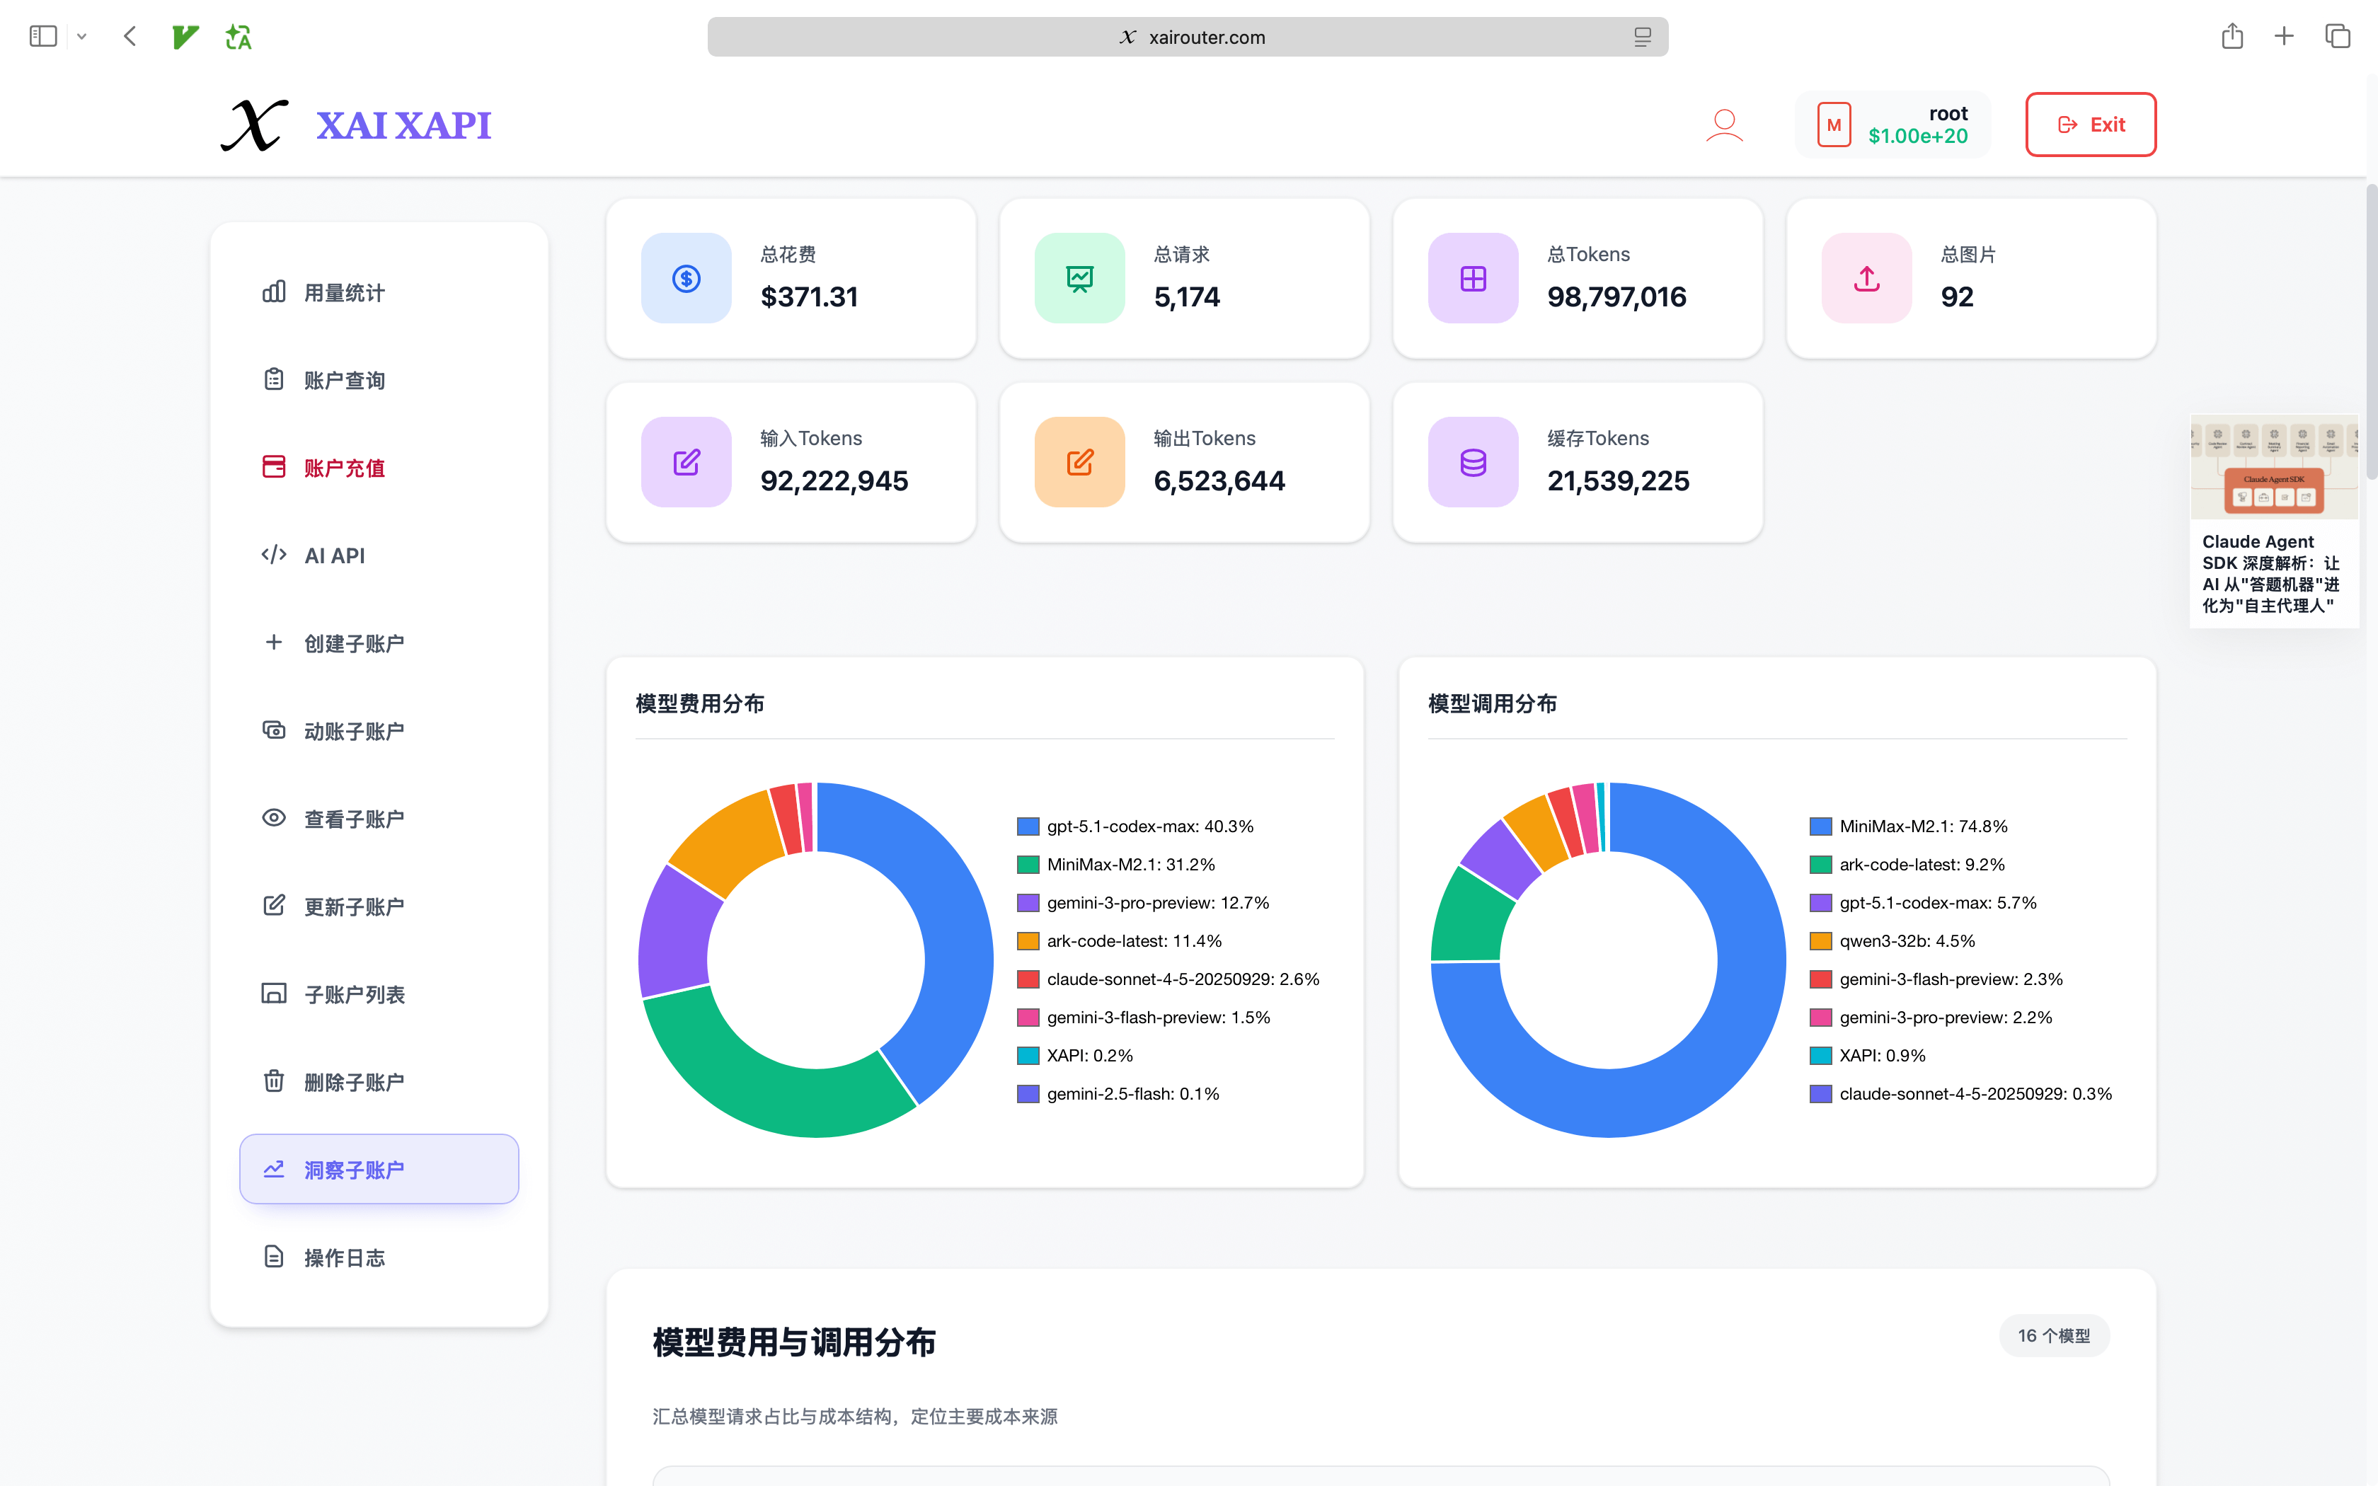Open 操作日志 in the sidebar menu
Screen dimensions: 2378x1486
pyautogui.click(x=344, y=1257)
